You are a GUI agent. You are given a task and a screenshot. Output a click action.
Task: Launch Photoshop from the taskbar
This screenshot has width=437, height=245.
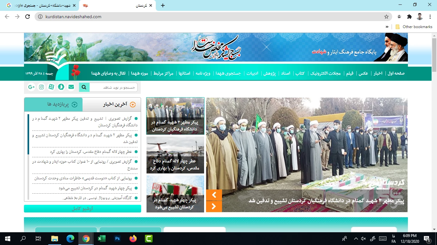pyautogui.click(x=117, y=238)
